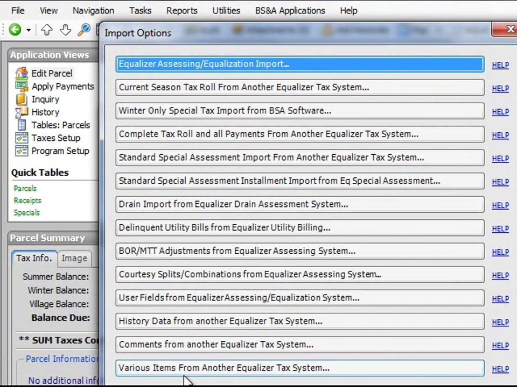Select Standard Special Assessment Import From Another Equalizer

300,157
